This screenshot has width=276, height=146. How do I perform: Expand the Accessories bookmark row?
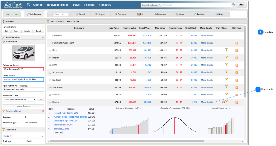click(x=50, y=73)
